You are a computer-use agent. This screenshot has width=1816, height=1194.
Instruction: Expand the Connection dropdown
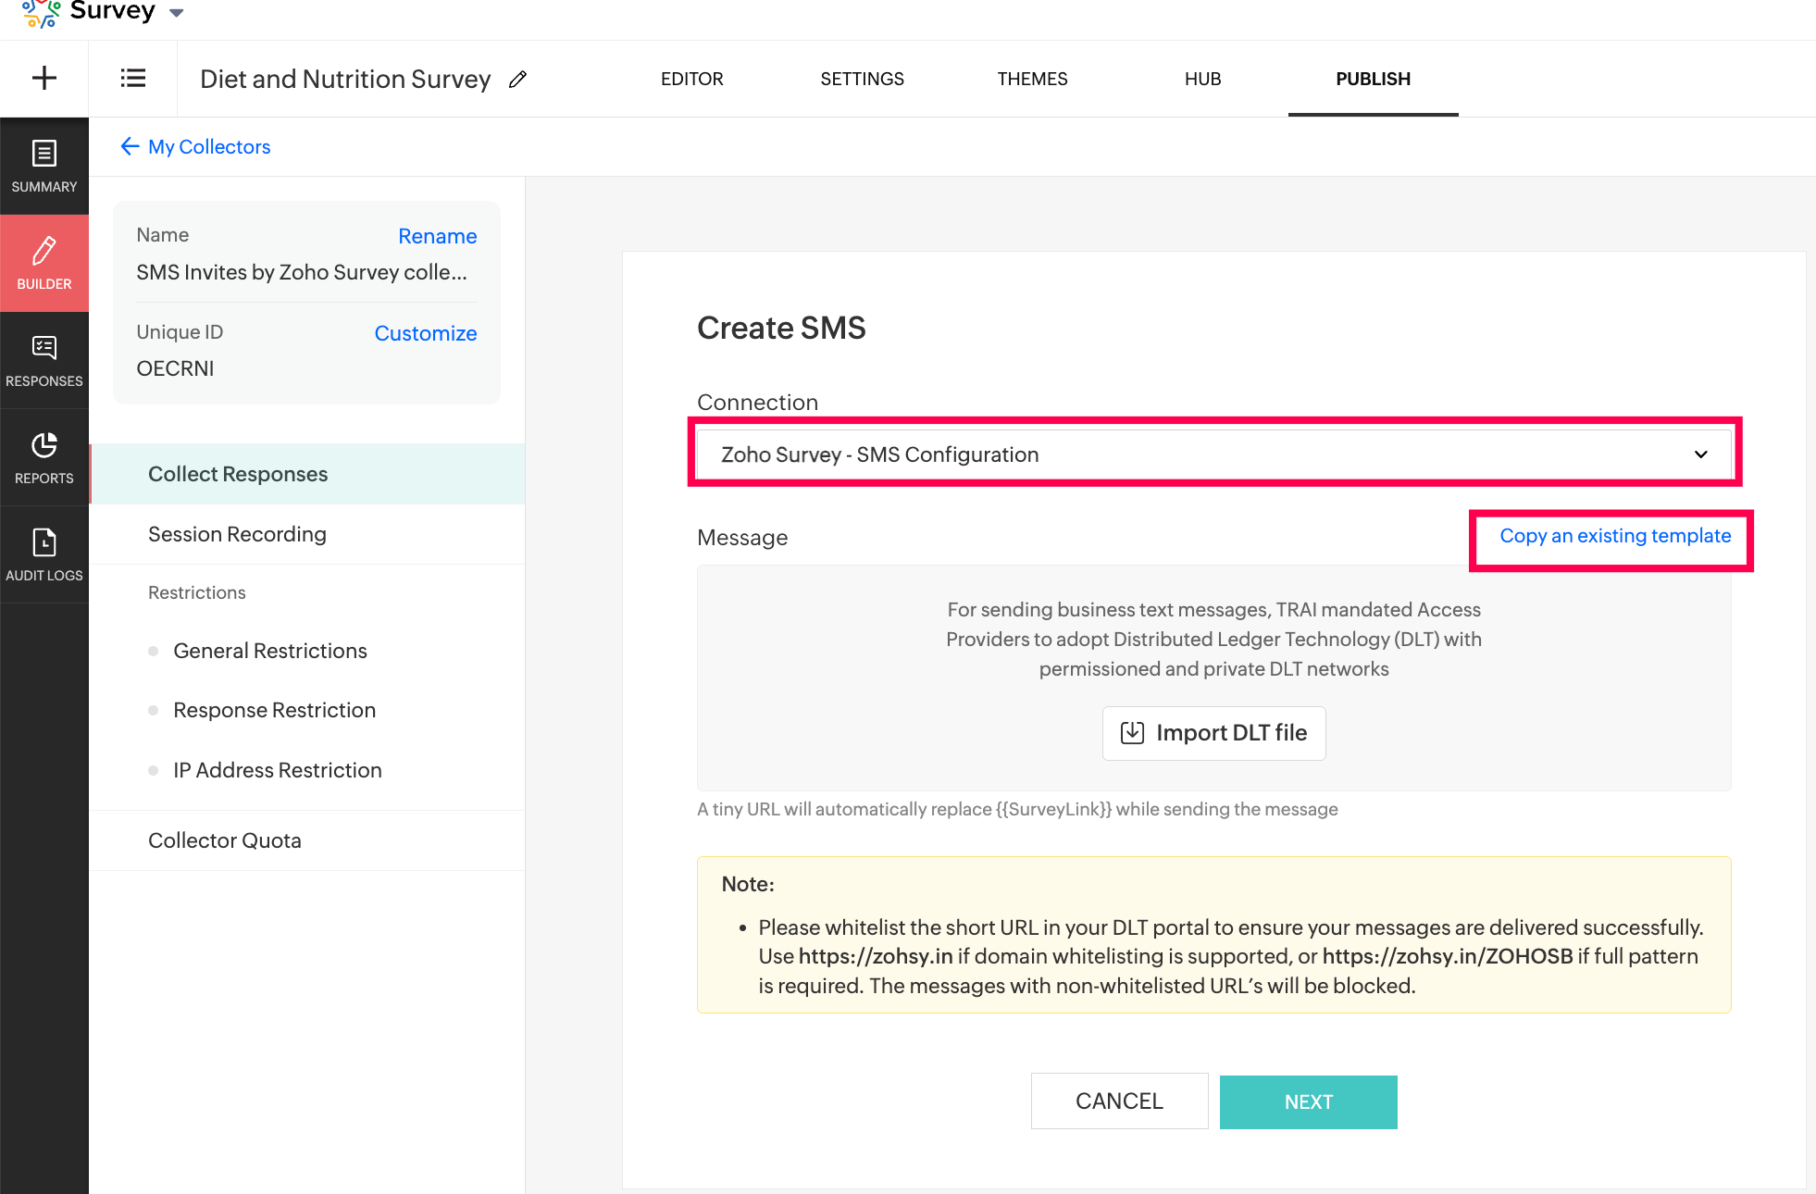coord(1214,454)
